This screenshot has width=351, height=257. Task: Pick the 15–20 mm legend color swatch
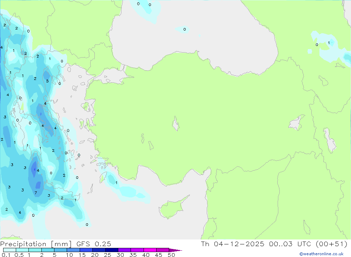pyautogui.click(x=86, y=250)
